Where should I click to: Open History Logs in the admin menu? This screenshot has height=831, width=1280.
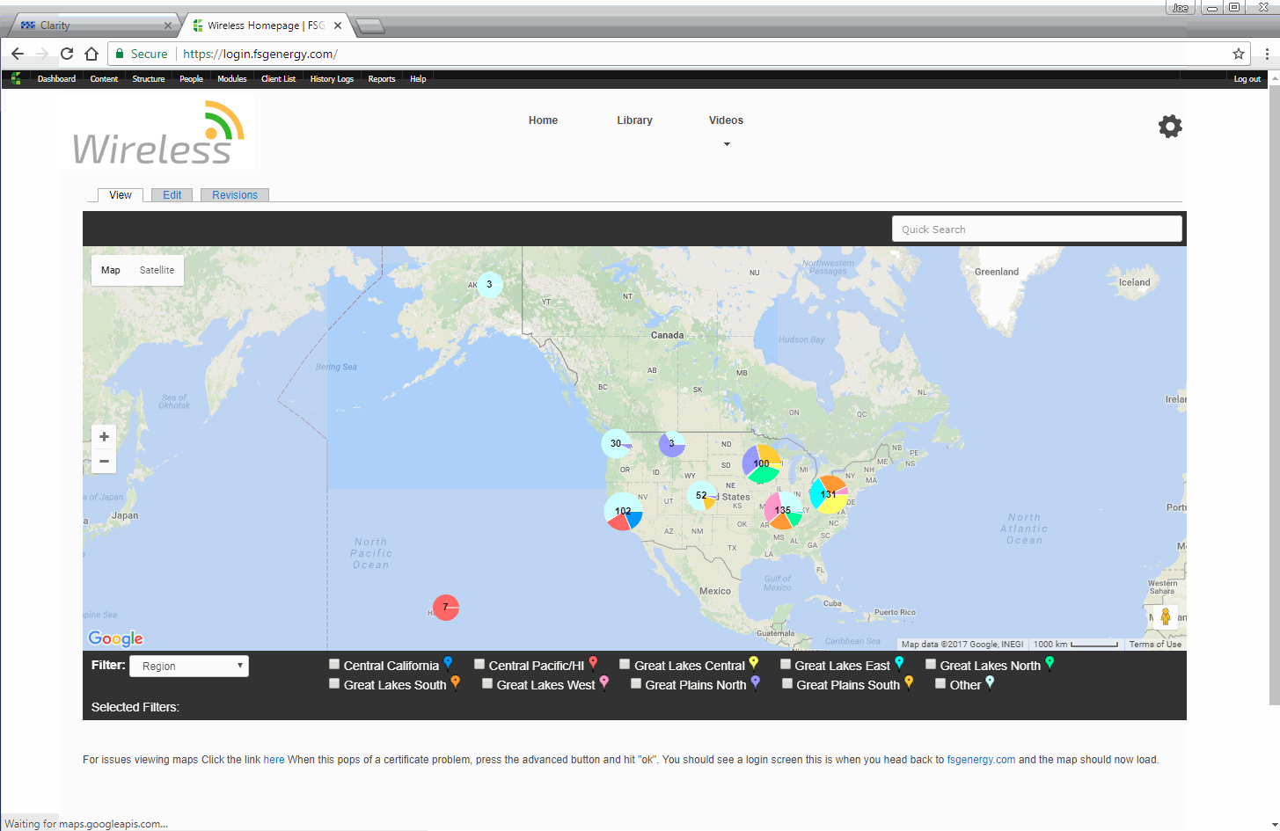332,79
